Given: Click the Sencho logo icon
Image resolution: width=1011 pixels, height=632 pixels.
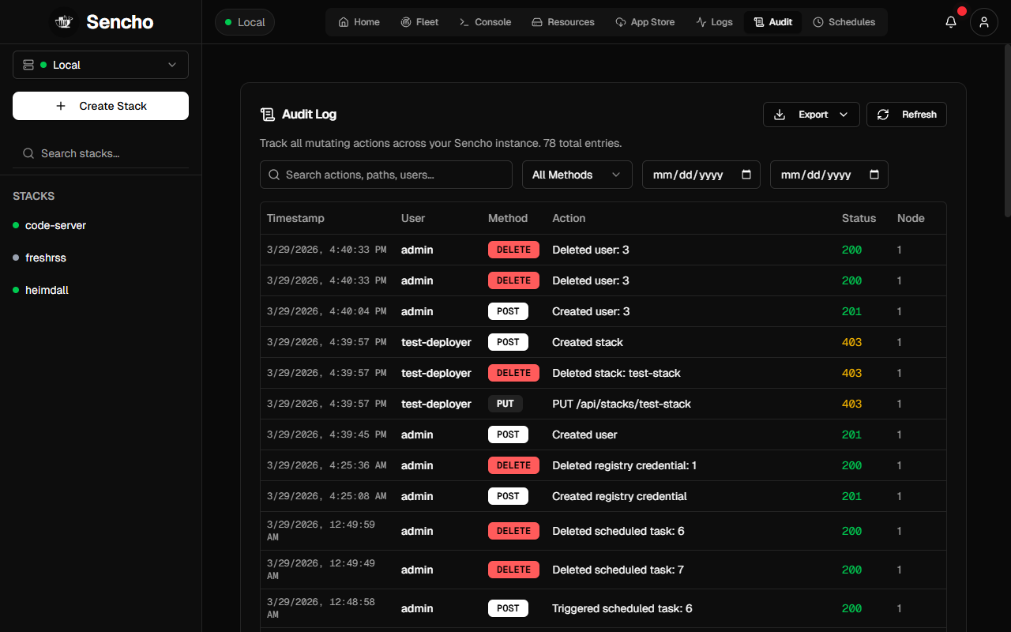Looking at the screenshot, I should click(x=65, y=22).
